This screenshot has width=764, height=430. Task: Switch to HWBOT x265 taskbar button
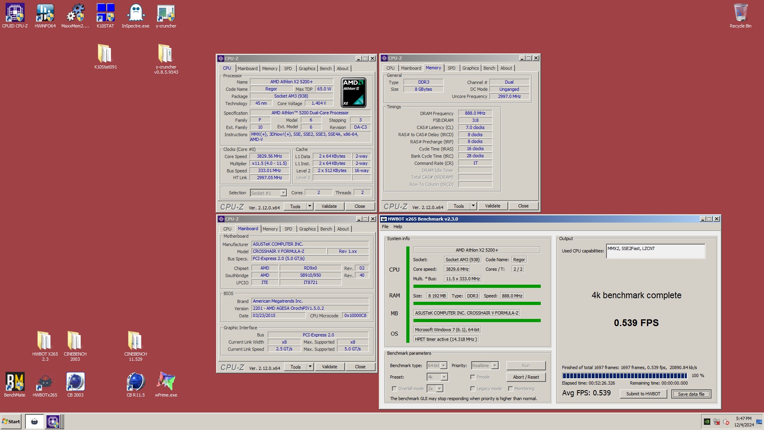point(34,422)
